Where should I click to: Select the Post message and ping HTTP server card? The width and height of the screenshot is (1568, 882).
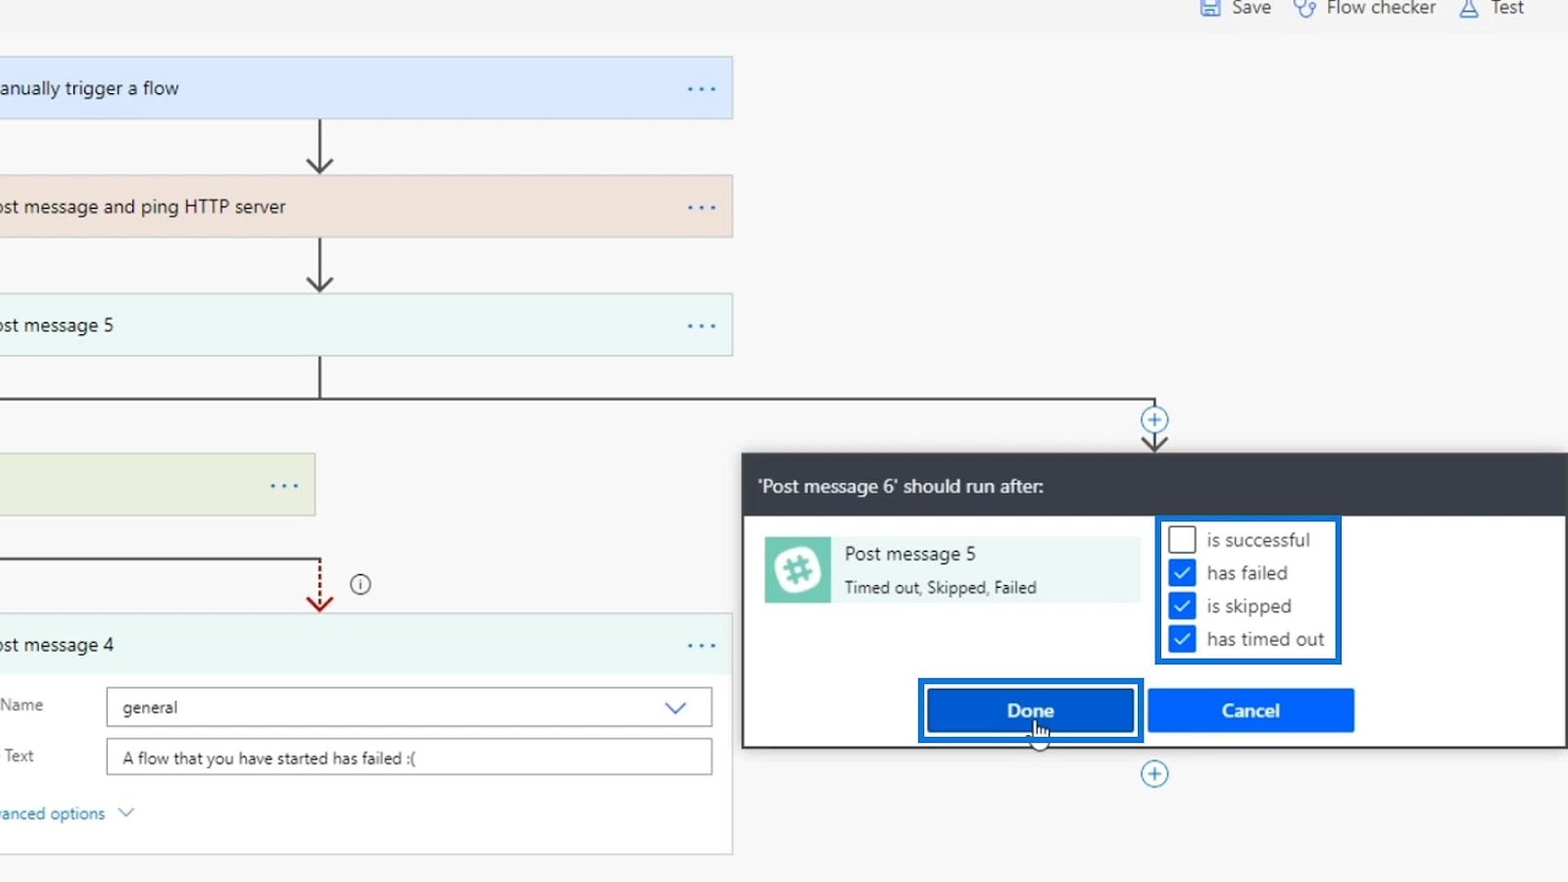tap(366, 207)
